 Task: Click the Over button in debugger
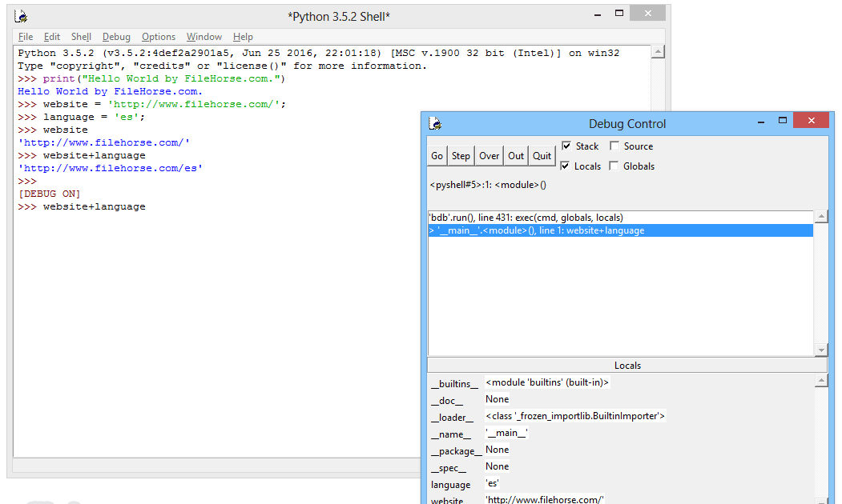pos(489,156)
